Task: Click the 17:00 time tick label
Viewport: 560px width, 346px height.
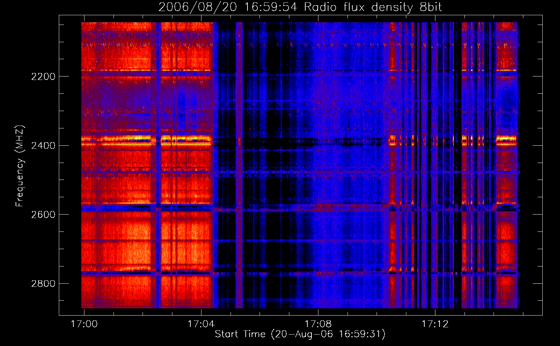Action: pyautogui.click(x=84, y=324)
